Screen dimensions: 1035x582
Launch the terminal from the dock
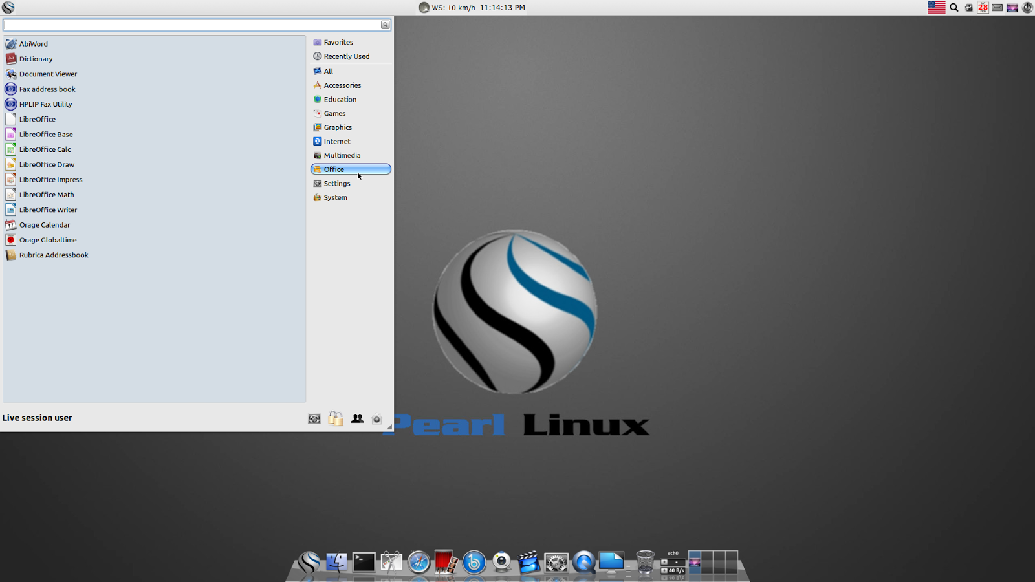pos(364,562)
